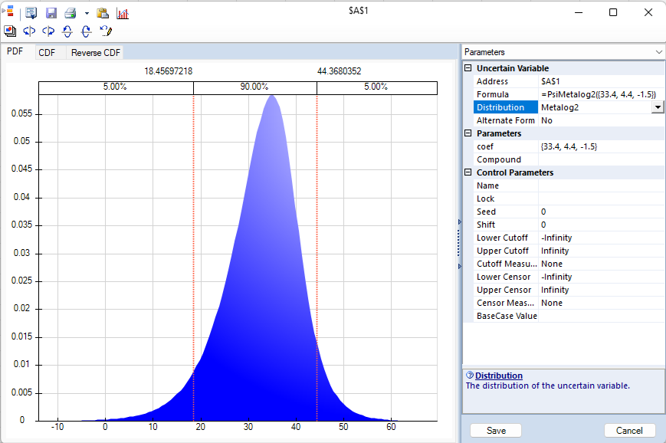The image size is (666, 443).
Task: Switch to the CDF tab
Action: (x=47, y=53)
